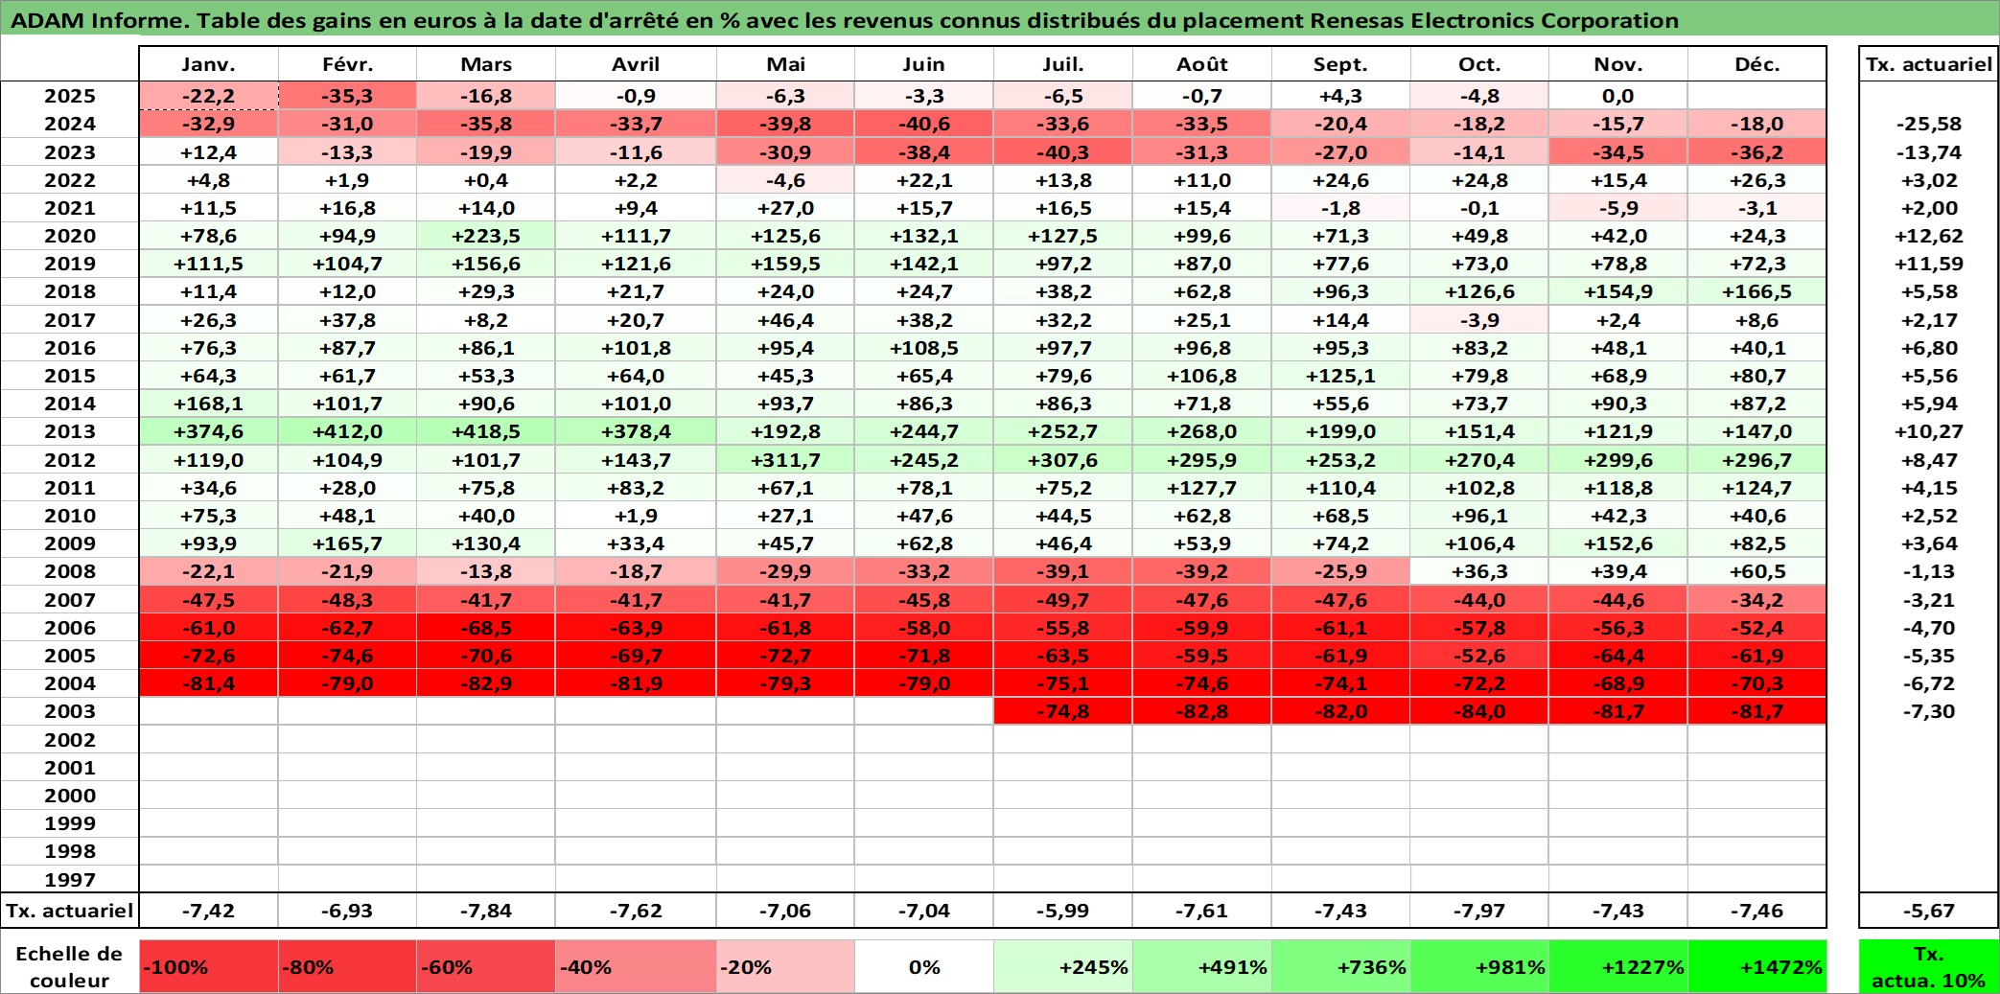Select cell +412,0 for February 2013
The width and height of the screenshot is (2000, 994).
click(347, 431)
